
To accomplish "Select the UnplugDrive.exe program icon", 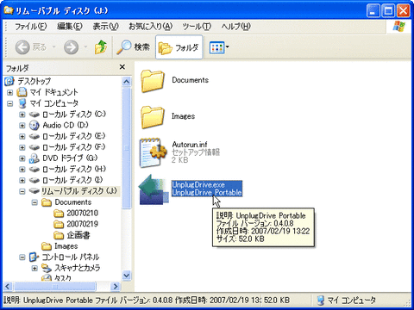I will (x=154, y=189).
